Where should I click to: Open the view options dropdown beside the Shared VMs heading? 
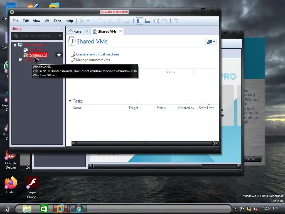tap(211, 42)
